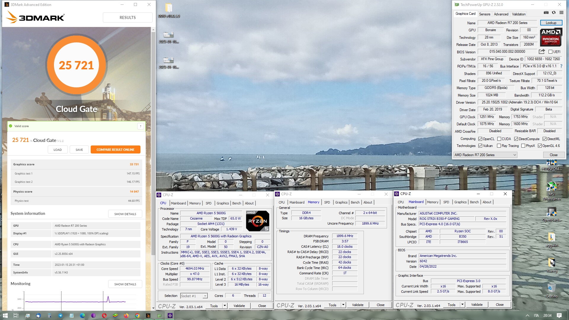This screenshot has width=569, height=320.
Task: Switch to CPU-Z via taskbar icon
Action: (x=170, y=316)
